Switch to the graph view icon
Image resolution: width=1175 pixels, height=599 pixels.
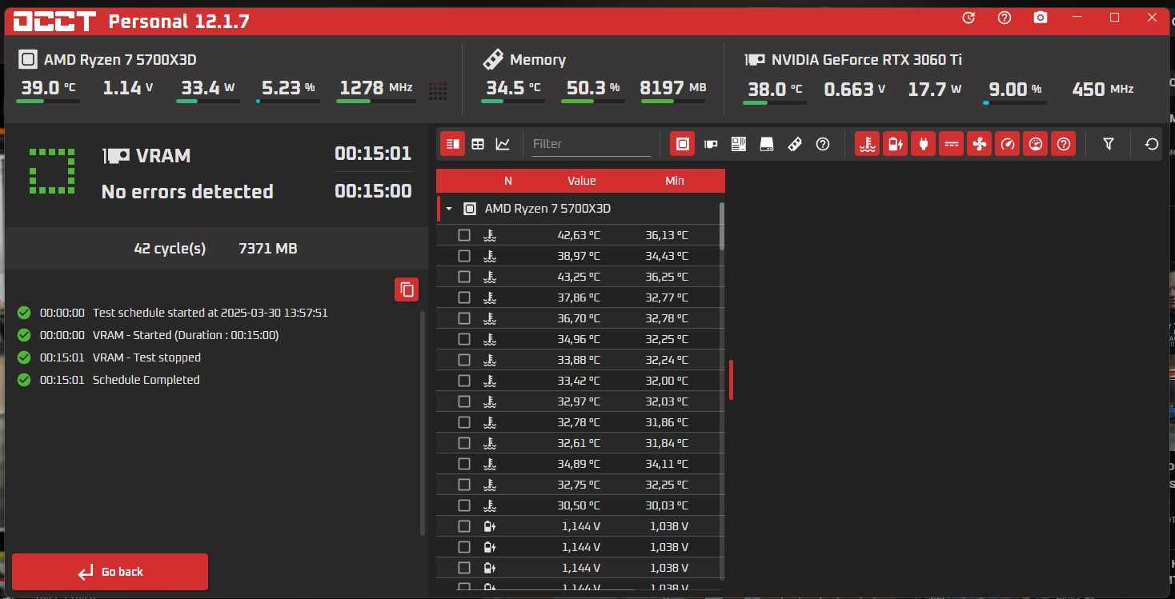tap(503, 144)
